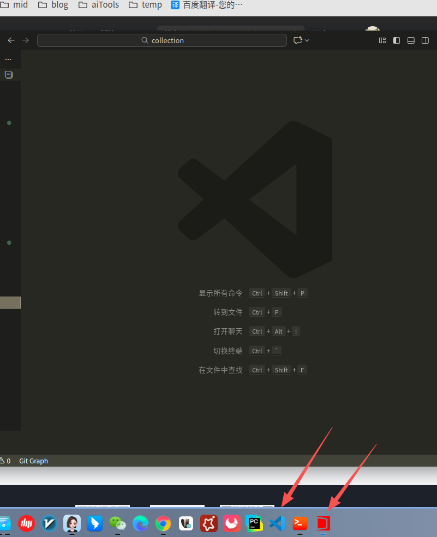This screenshot has width=437, height=537.
Task: Click the warnings count '0' in status bar
Action: pyautogui.click(x=5, y=461)
